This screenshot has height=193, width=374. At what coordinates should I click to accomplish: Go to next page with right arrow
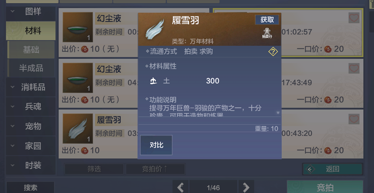[x=246, y=187]
